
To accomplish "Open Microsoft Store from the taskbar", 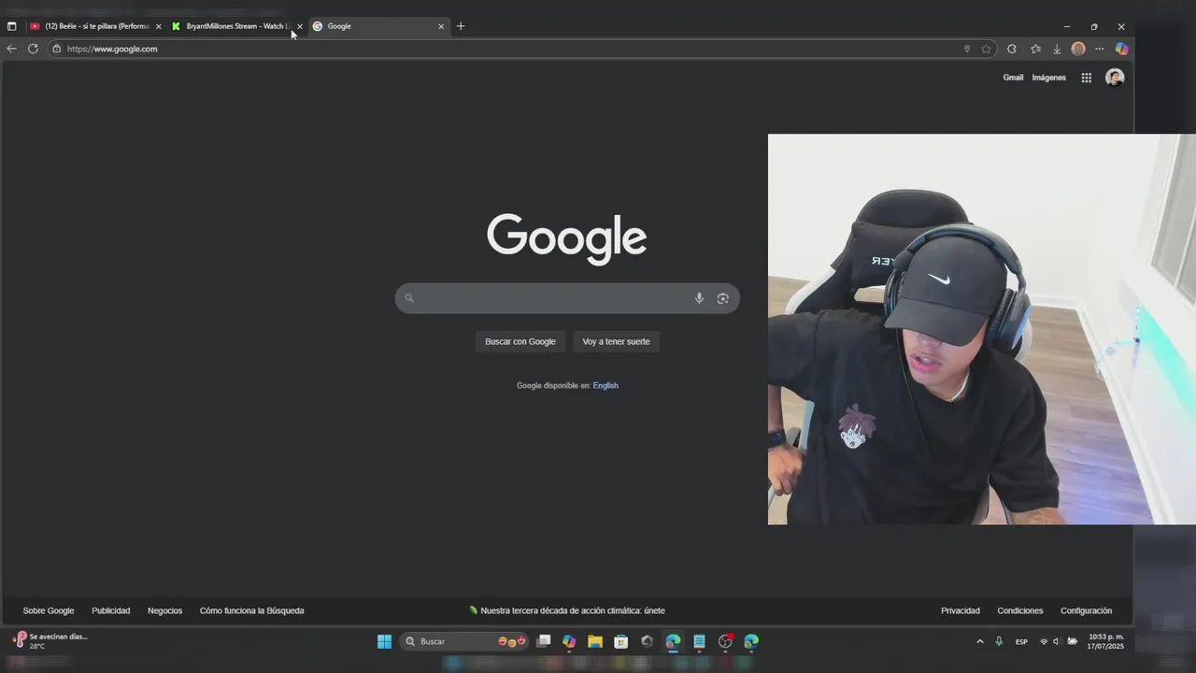I will click(621, 641).
